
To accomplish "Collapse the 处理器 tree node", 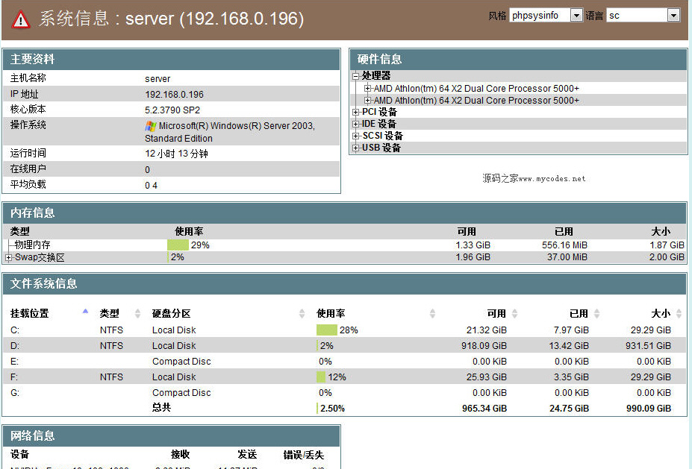I will point(356,76).
